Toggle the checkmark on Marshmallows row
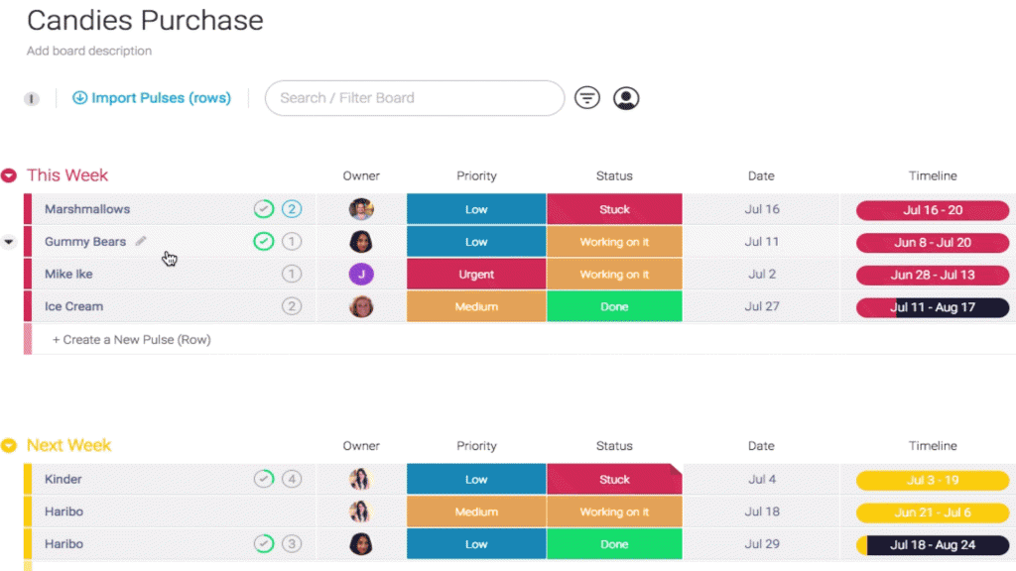 tap(263, 209)
